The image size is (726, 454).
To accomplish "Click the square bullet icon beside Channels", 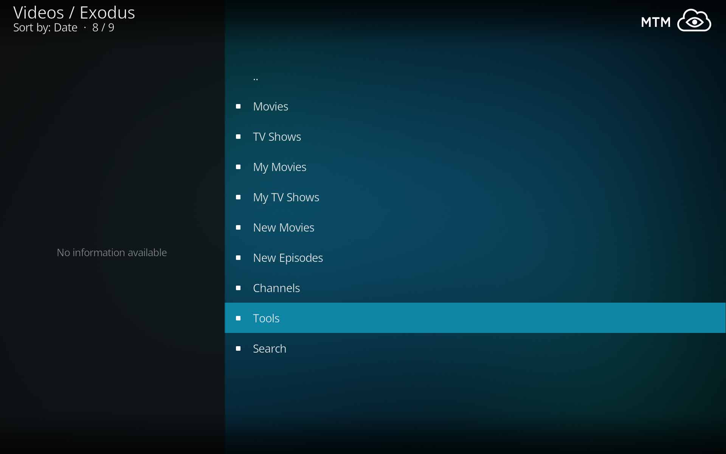I will coord(238,288).
